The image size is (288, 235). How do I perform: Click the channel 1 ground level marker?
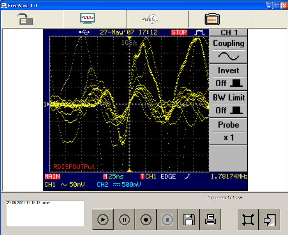46,104
